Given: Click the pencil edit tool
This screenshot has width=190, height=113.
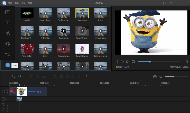Looking at the screenshot, I should coord(31,77).
